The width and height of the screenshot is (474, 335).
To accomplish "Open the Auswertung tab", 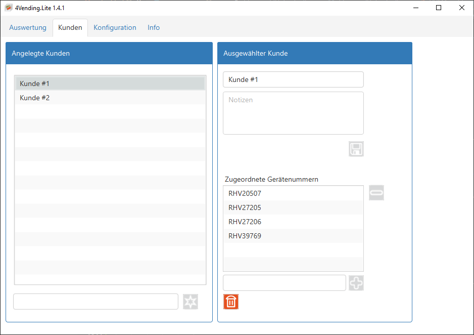I will tap(28, 27).
